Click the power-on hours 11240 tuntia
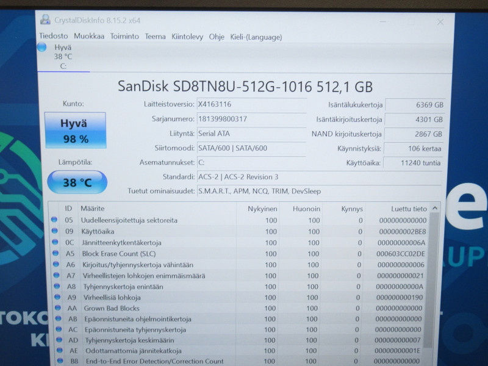The height and width of the screenshot is (366, 488). (412, 163)
